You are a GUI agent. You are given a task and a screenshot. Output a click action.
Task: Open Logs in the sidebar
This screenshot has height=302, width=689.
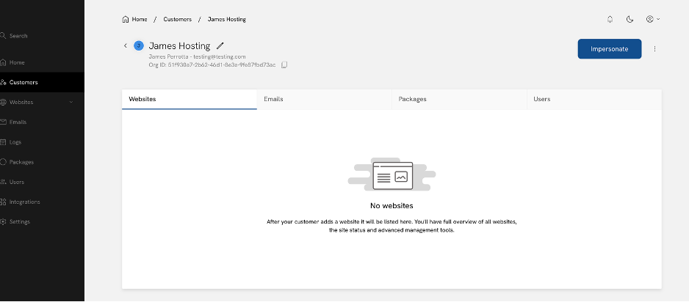click(42, 142)
